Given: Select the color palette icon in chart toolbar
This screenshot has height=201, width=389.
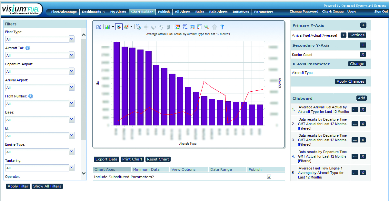Looking at the screenshot, I should tap(126, 27).
